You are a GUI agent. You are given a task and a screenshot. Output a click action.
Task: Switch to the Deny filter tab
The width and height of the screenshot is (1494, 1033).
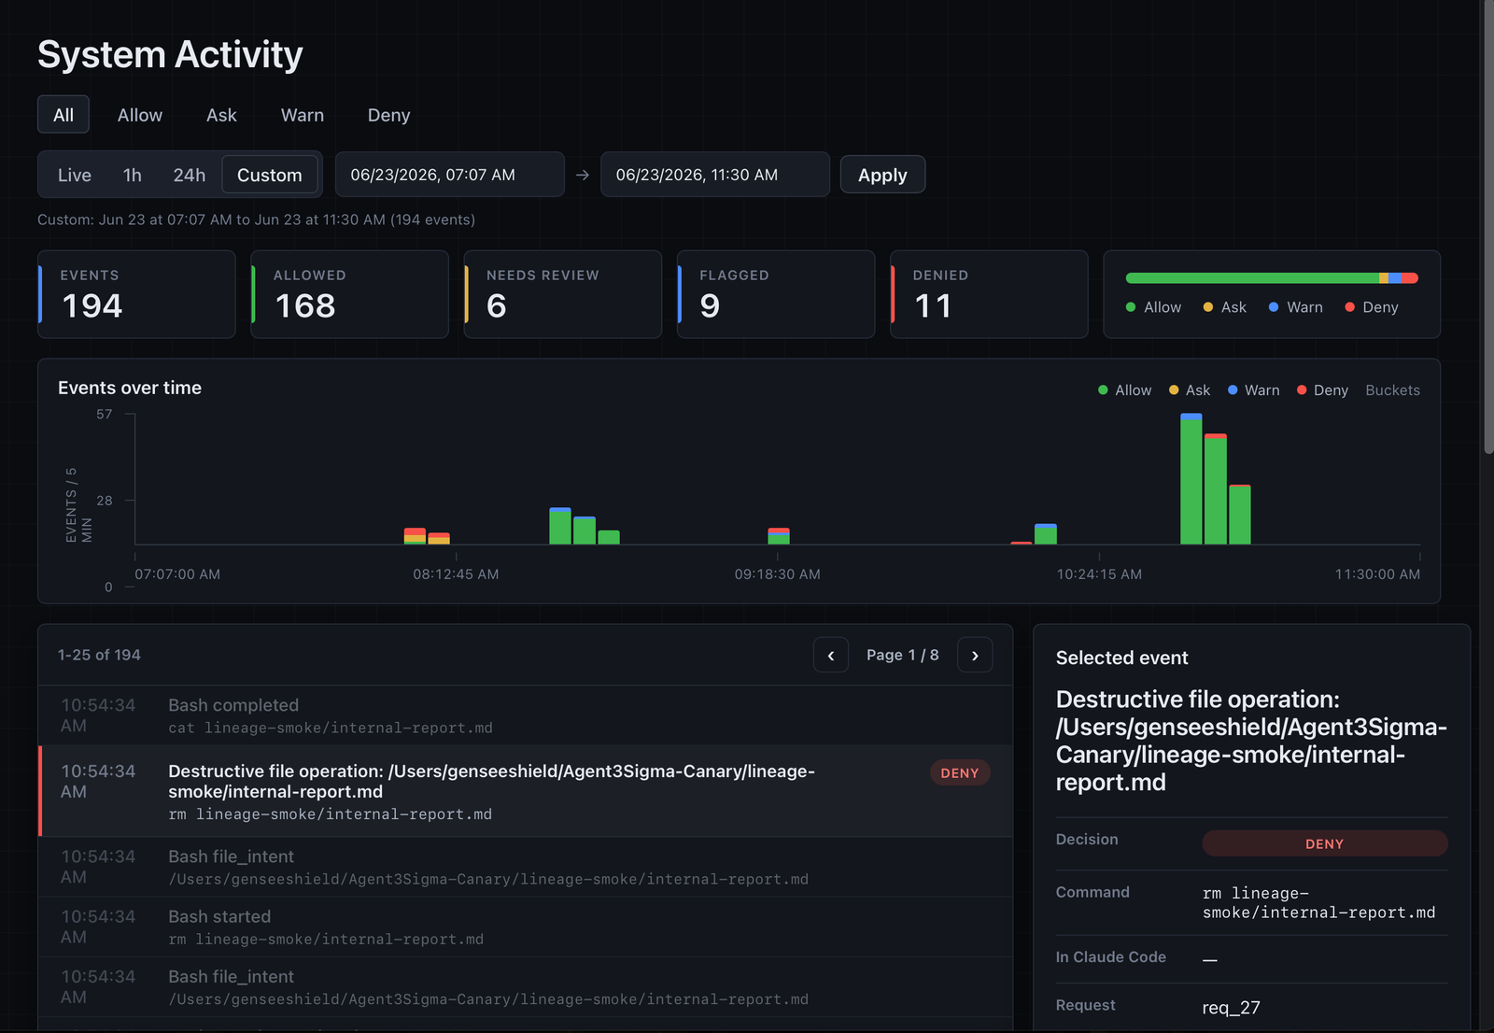[x=388, y=115]
